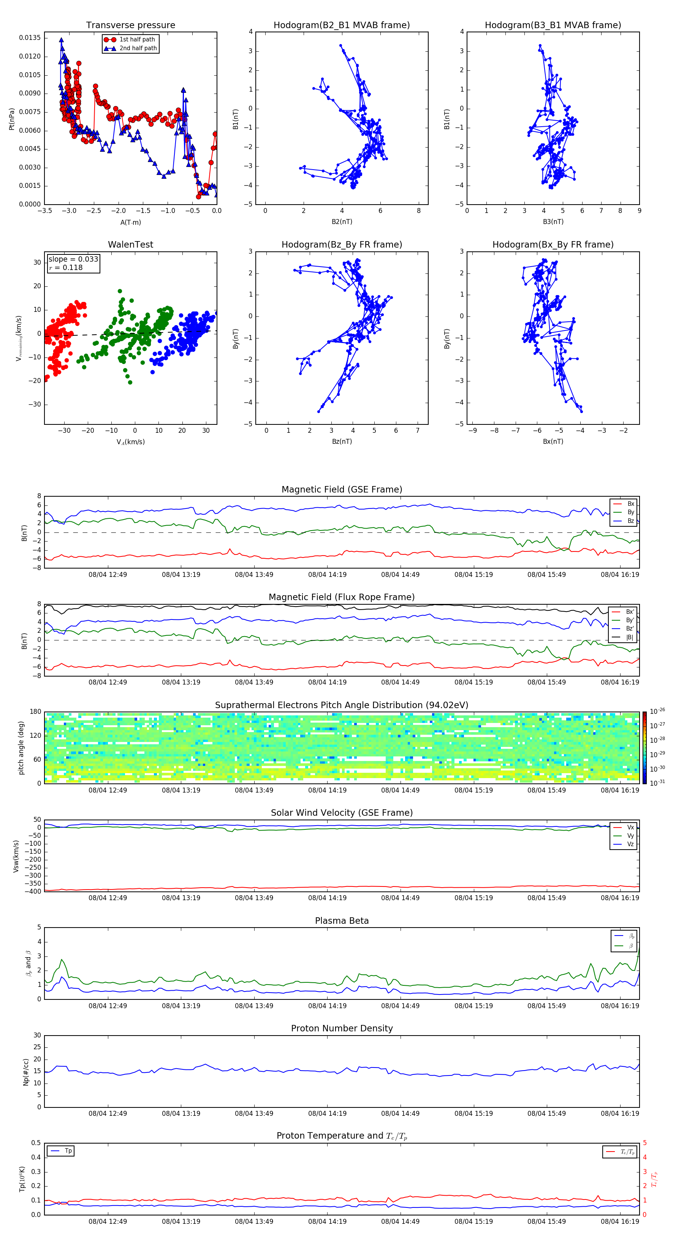Click the Magnetic Field (GSE Frame) title
The width and height of the screenshot is (684, 1255).
pos(342,489)
